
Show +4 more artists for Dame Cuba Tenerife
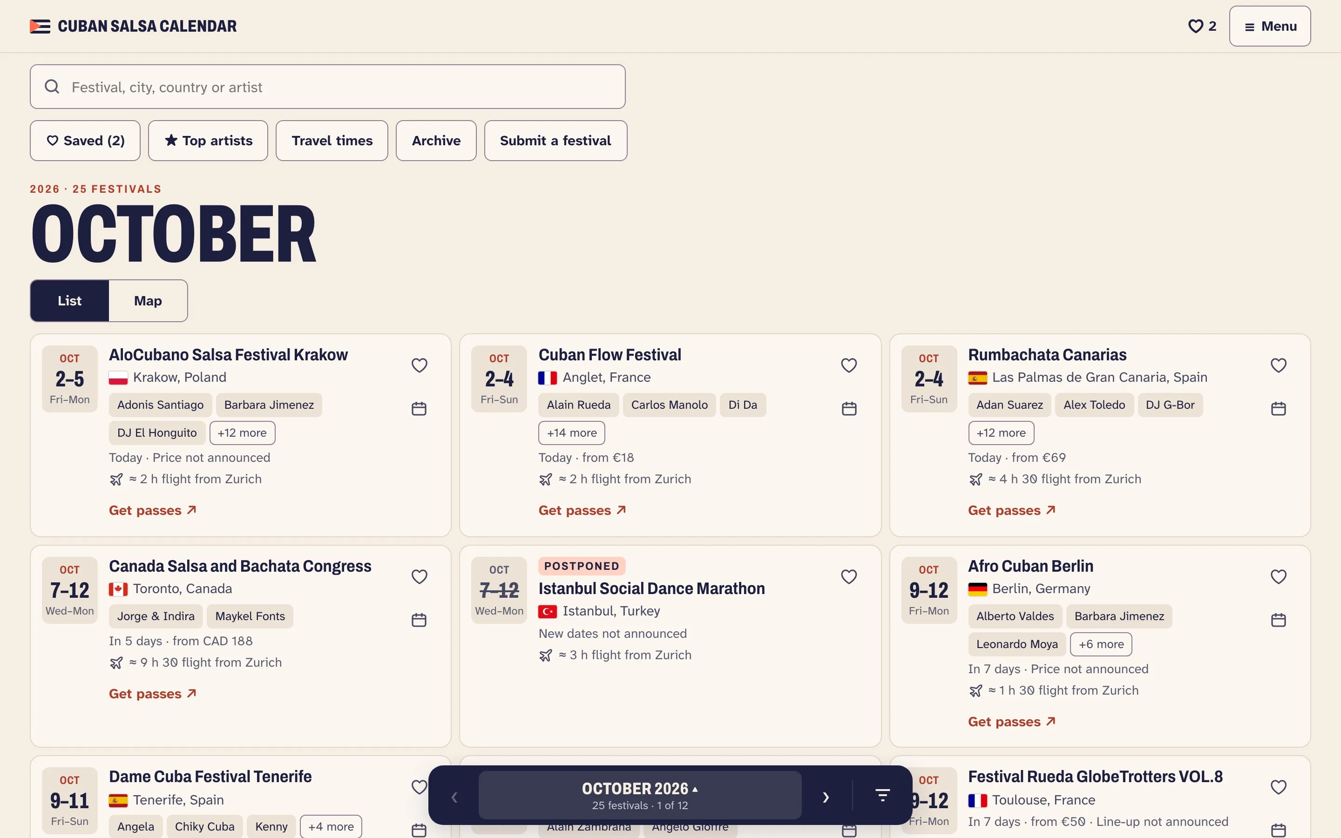point(331,826)
